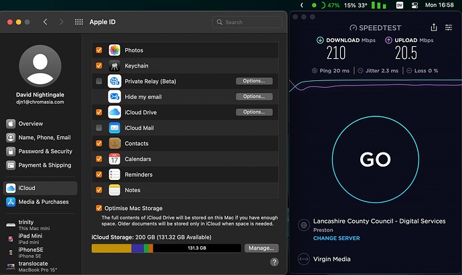
Task: Click the Notes app icon
Action: pyautogui.click(x=114, y=190)
